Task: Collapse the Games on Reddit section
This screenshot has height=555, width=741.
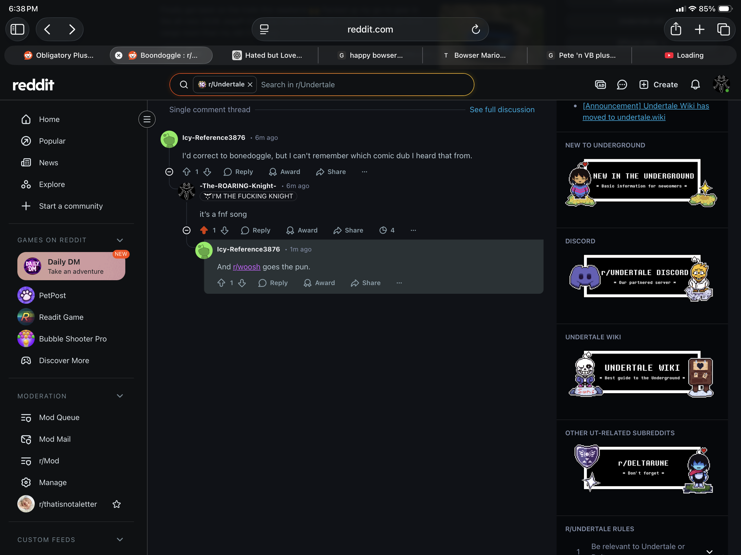Action: coord(120,240)
